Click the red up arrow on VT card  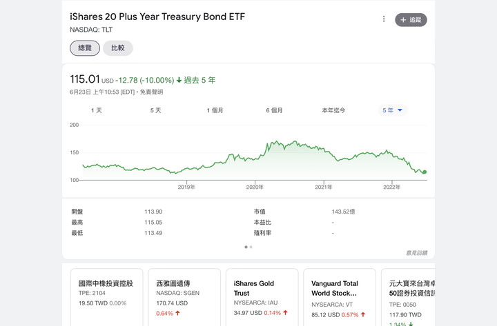(363, 314)
